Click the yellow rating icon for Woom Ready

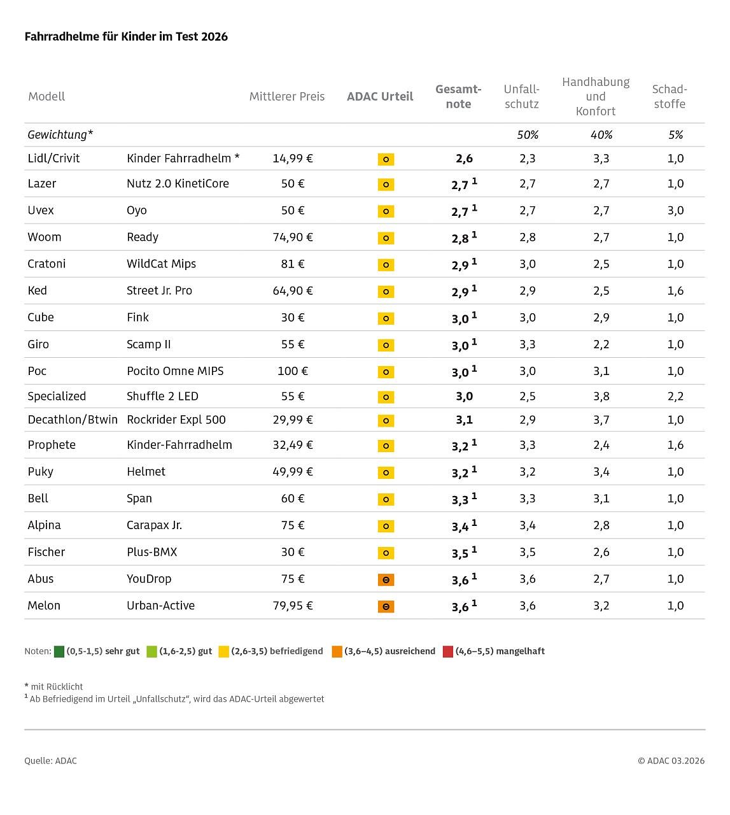pos(386,238)
